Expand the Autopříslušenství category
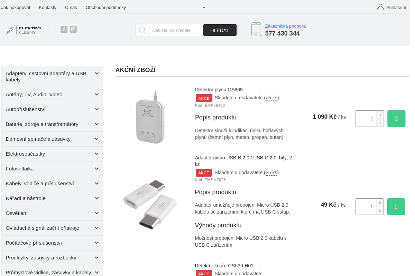 [97, 109]
